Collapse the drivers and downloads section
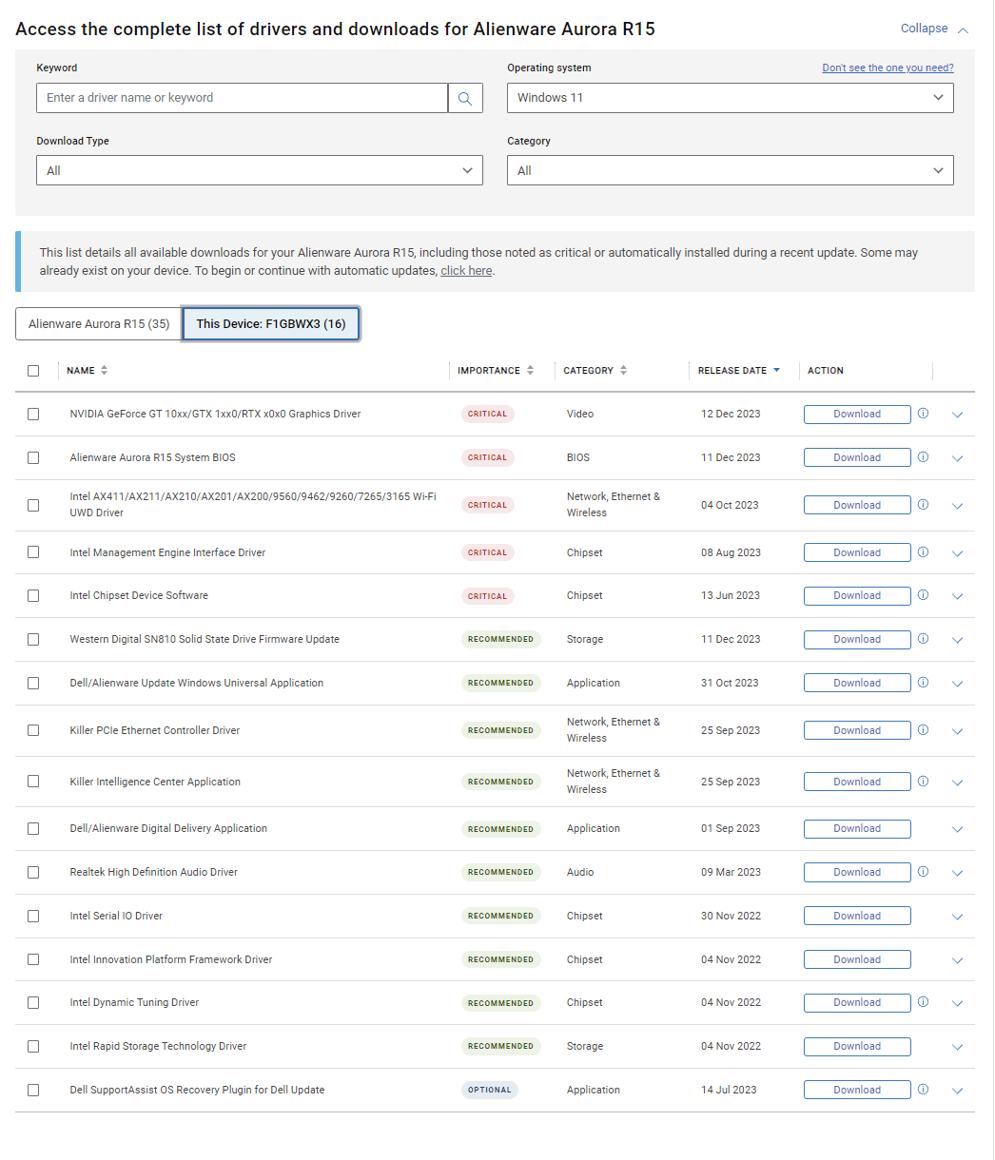The width and height of the screenshot is (995, 1160). tap(934, 29)
